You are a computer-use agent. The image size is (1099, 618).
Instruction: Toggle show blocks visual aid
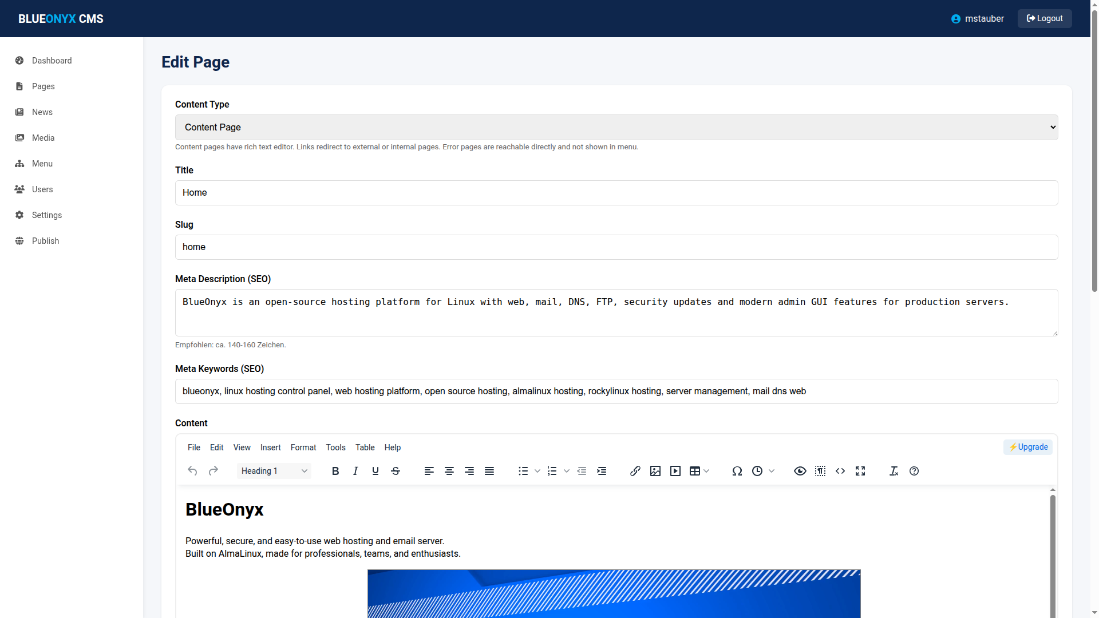(820, 471)
